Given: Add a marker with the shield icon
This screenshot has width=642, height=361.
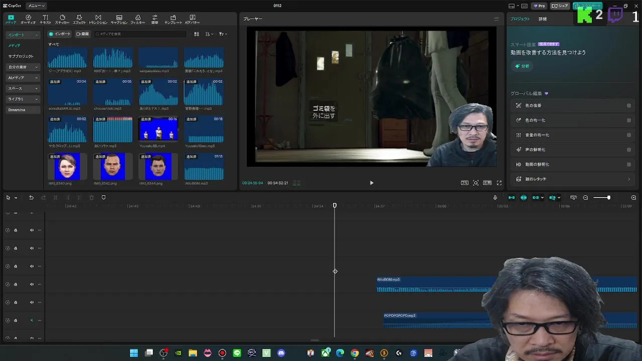Looking at the screenshot, I should pos(103,198).
